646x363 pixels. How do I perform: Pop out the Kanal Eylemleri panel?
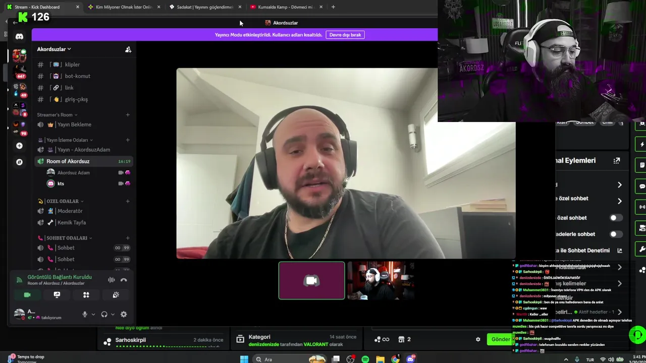(x=617, y=161)
